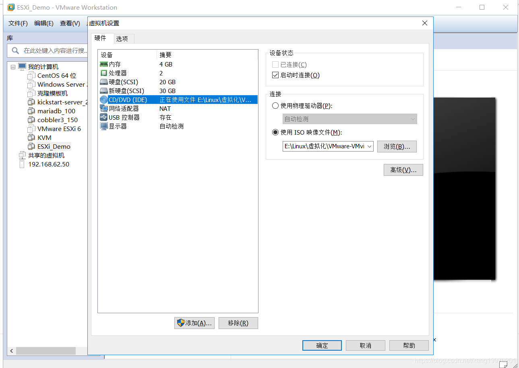Click the 设备 column header
Image resolution: width=519 pixels, height=368 pixels.
click(127, 55)
